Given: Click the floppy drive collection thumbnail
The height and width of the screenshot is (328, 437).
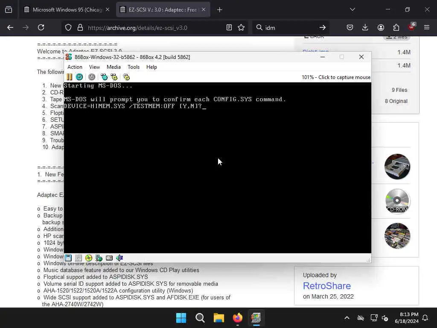Looking at the screenshot, I should click(397, 167).
